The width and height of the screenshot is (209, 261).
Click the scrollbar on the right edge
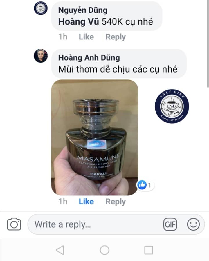[x=208, y=43]
